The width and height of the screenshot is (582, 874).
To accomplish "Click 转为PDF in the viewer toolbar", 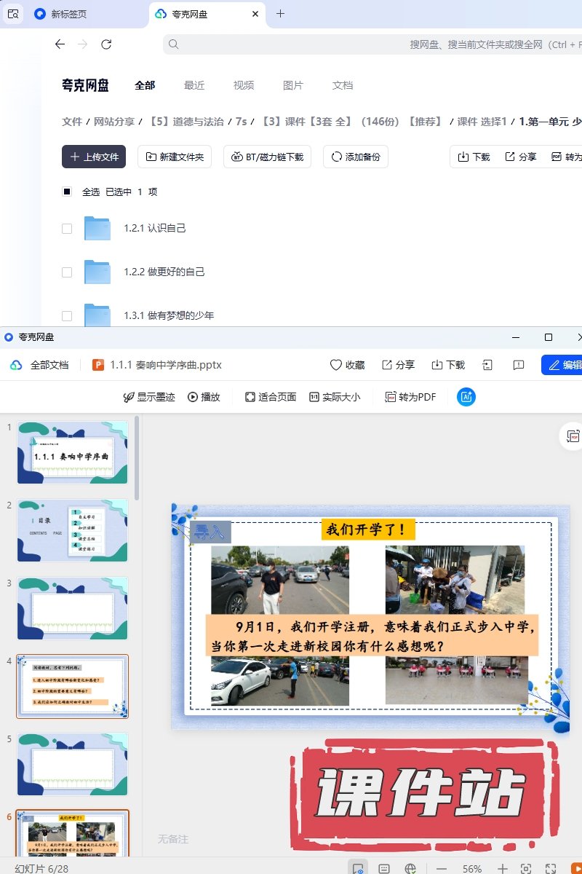I will coord(411,397).
